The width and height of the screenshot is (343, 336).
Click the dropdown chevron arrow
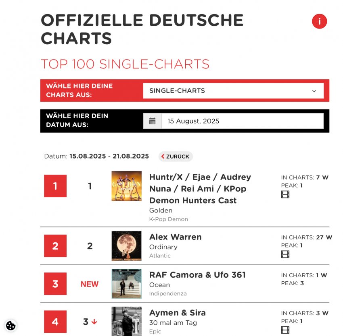click(314, 91)
